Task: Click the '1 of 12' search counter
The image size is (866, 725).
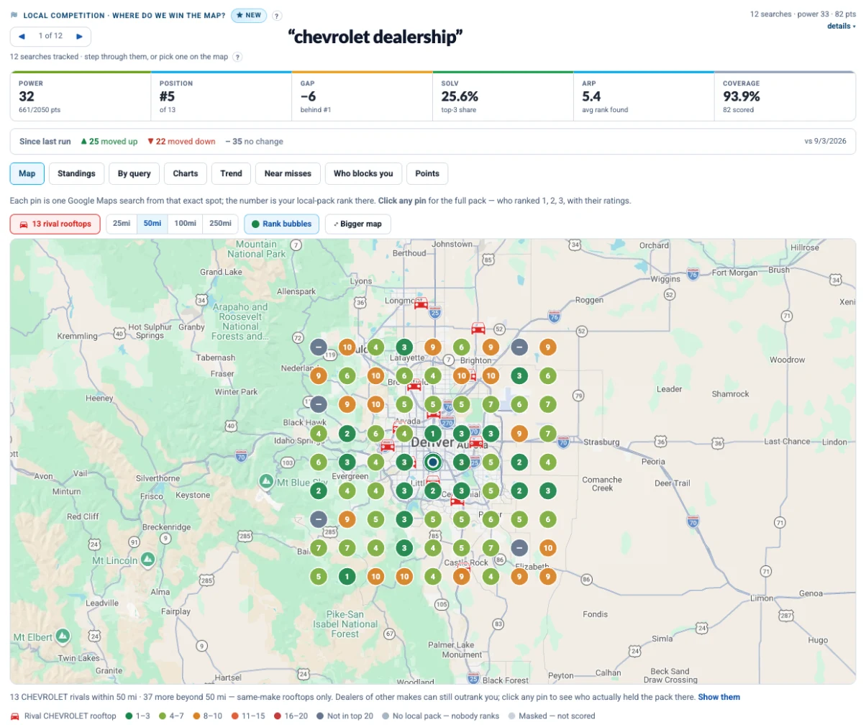Action: tap(50, 36)
